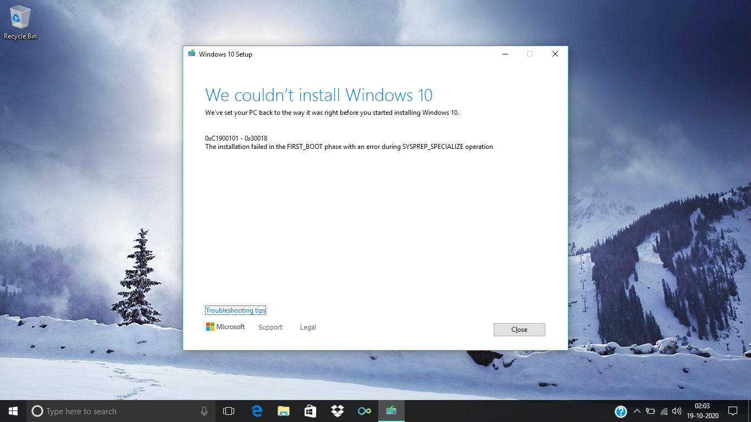Click the 'Type here to search' field
Image resolution: width=751 pixels, height=422 pixels.
121,411
